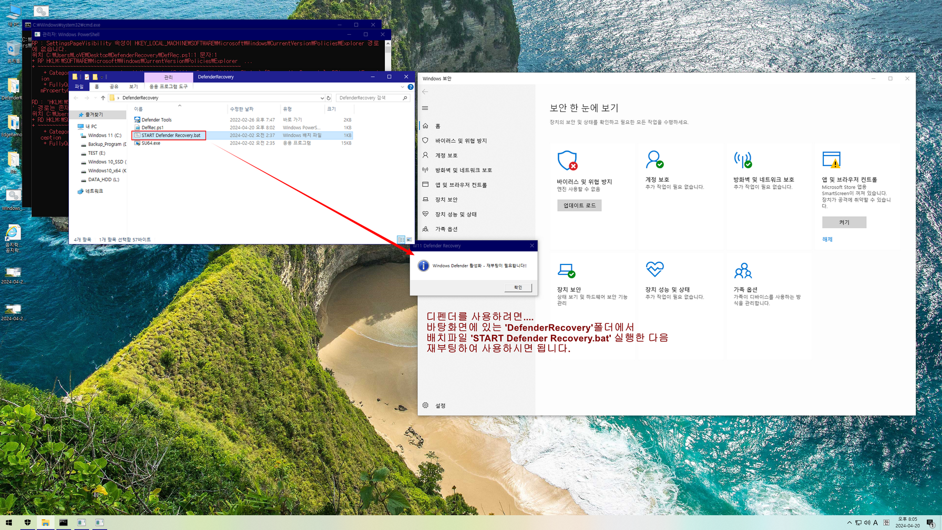Open the quick access toolbar customize dropdown
This screenshot has height=530, width=942.
point(103,77)
